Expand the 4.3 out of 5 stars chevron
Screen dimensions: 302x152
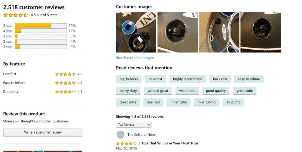59,15
